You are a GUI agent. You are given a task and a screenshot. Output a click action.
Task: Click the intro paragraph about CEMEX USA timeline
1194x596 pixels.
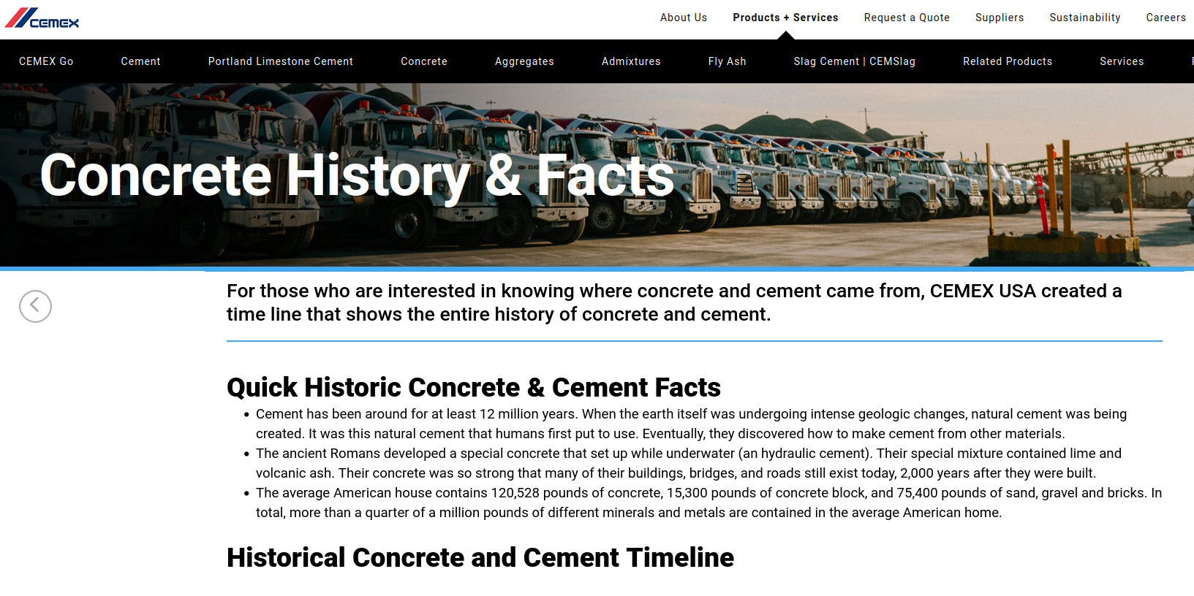click(674, 302)
